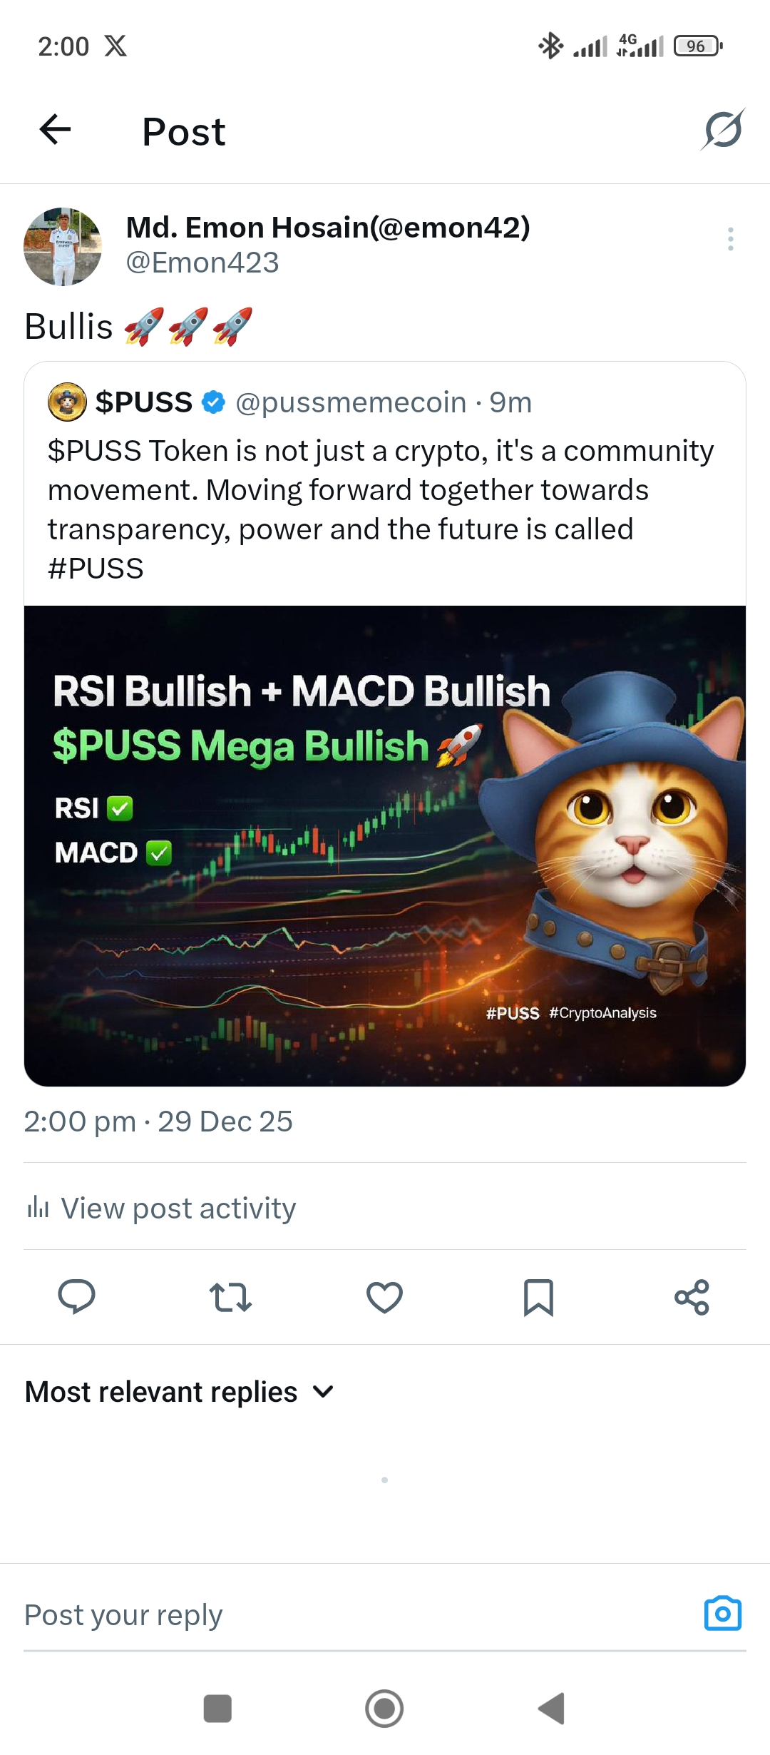The width and height of the screenshot is (770, 1755).
Task: Tap the repost arrows icon
Action: tap(230, 1297)
